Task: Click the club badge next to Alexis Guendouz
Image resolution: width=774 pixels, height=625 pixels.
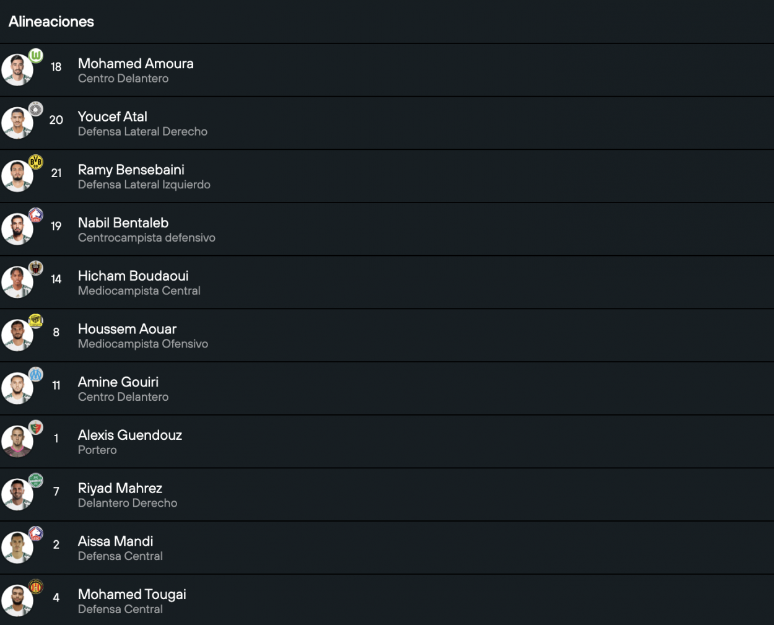Action: [36, 427]
